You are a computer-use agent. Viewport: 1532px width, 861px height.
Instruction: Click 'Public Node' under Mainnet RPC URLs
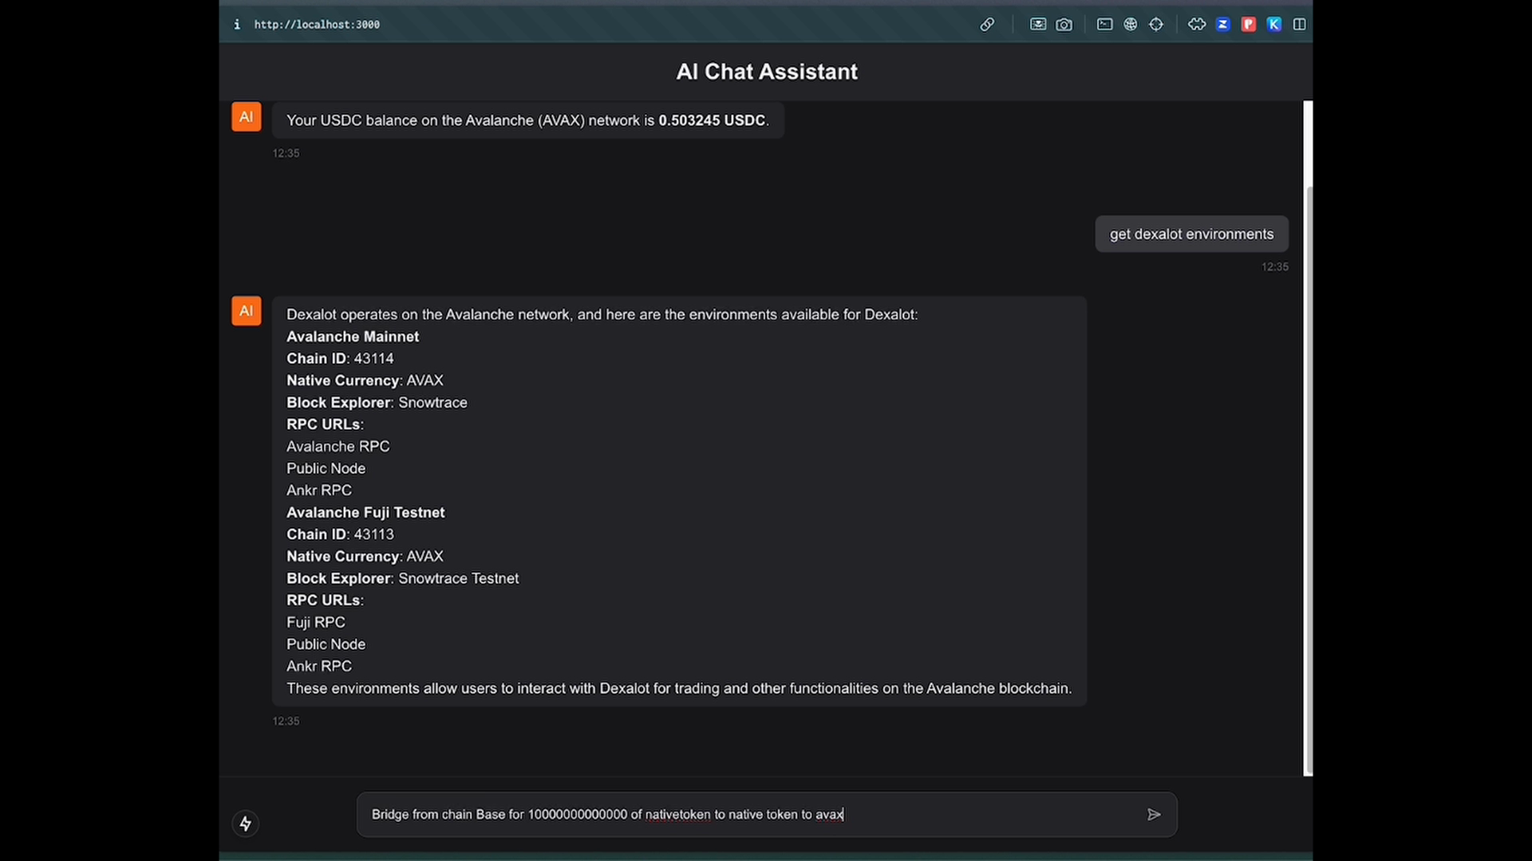tap(326, 469)
